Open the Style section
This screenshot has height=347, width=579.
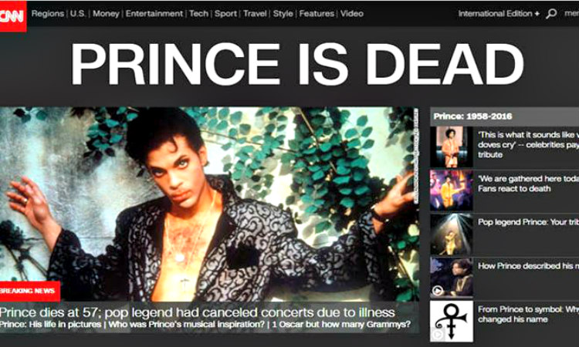[x=283, y=14]
